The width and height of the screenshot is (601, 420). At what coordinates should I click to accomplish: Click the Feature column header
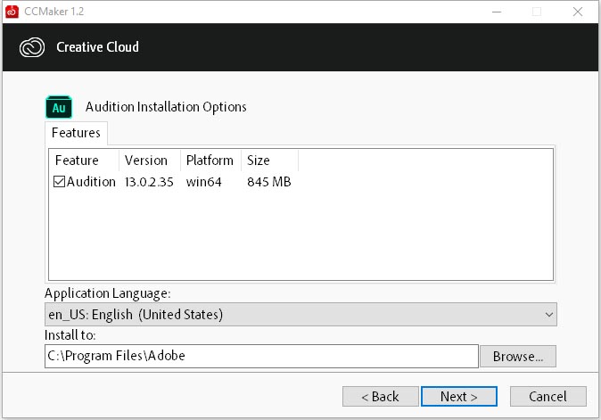[x=84, y=161]
